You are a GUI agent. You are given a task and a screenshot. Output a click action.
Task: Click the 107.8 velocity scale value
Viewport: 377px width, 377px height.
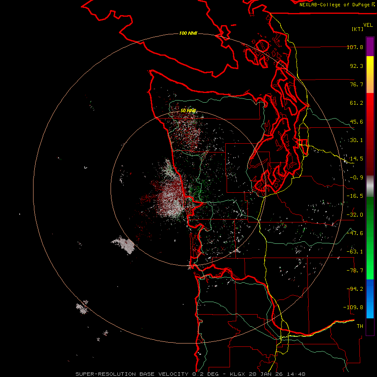(355, 47)
